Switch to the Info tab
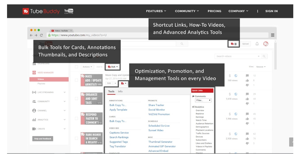The height and width of the screenshot is (157, 300). pyautogui.click(x=120, y=92)
